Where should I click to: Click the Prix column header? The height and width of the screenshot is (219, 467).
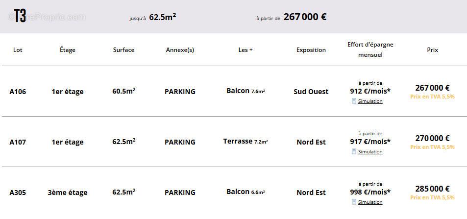[432, 49]
